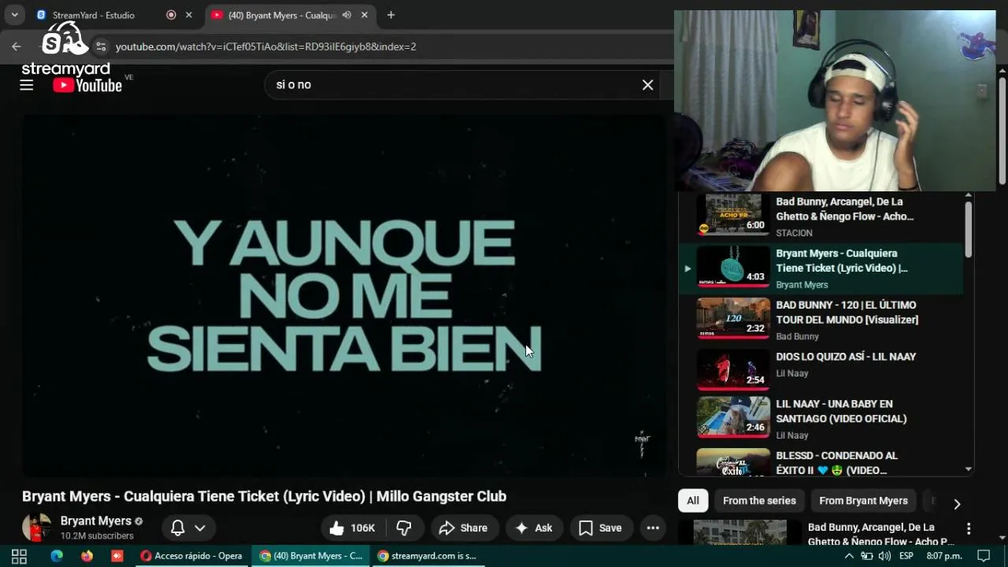Open options for recommended Bad Bunny Acho video
Viewport: 1008px width, 567px height.
[969, 528]
